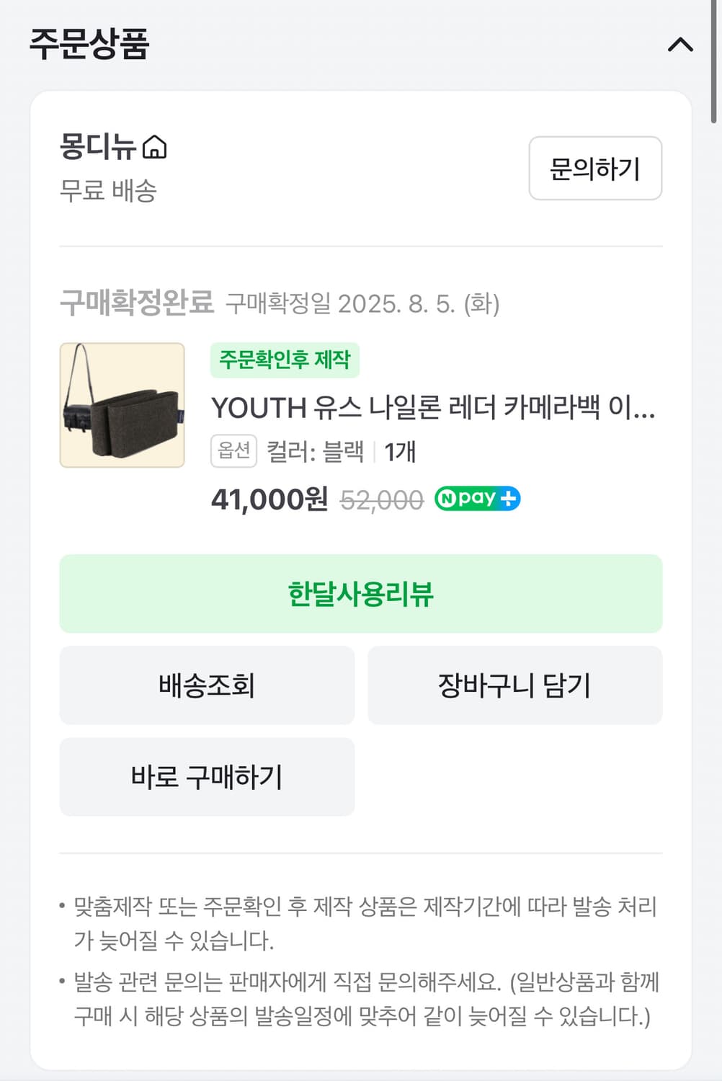Open the 몽디뉴 store home icon
722x1081 pixels.
click(x=155, y=147)
